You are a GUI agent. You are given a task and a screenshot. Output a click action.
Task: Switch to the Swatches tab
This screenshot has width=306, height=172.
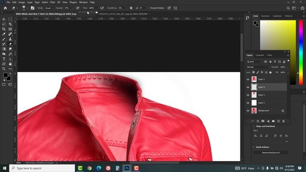point(265,16)
